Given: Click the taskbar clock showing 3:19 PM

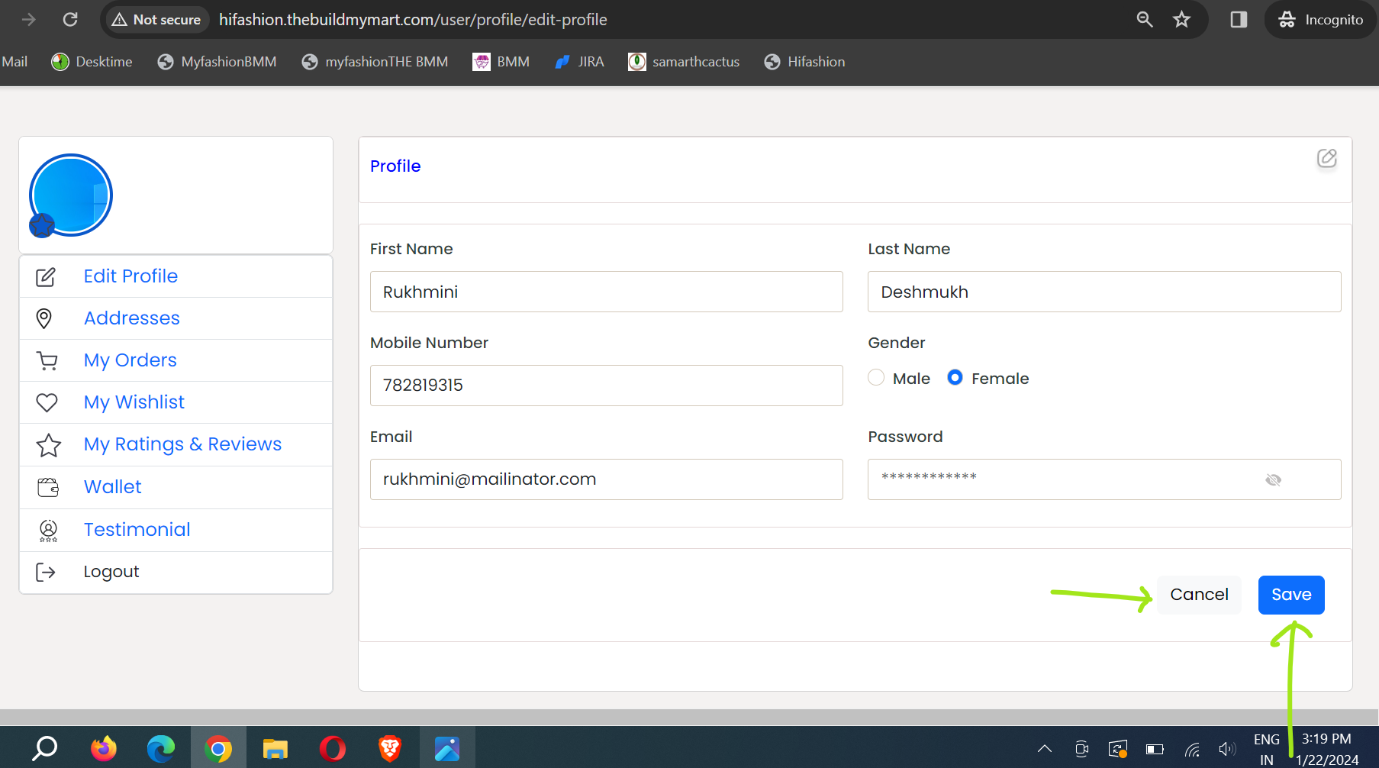Looking at the screenshot, I should pos(1327,749).
